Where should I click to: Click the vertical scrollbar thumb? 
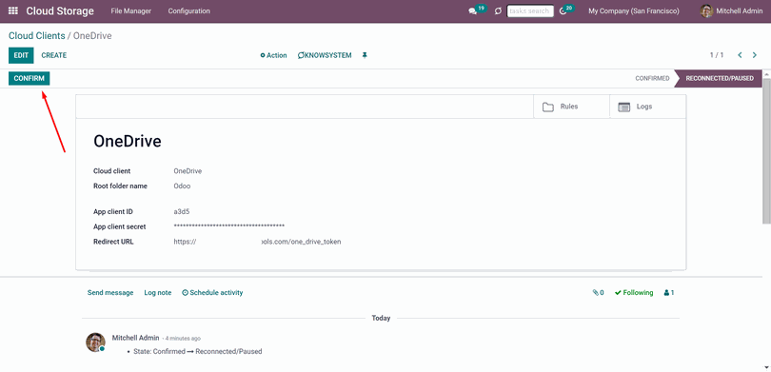coord(767,150)
